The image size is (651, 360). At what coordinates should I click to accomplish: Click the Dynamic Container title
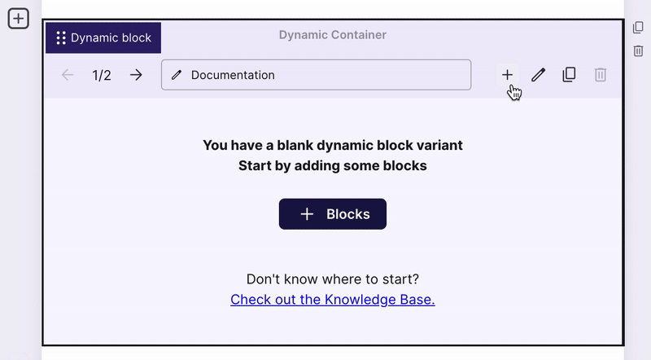coord(333,35)
